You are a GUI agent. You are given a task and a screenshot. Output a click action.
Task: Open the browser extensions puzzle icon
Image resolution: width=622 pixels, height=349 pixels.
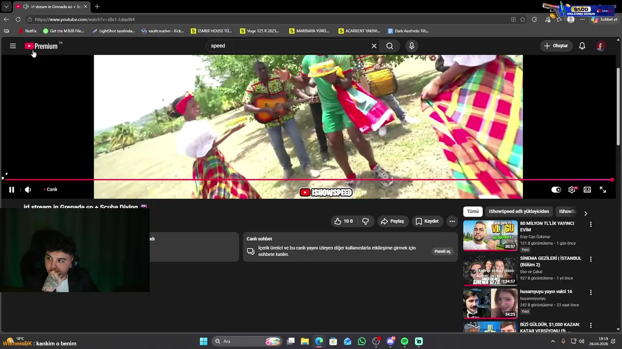pyautogui.click(x=535, y=19)
